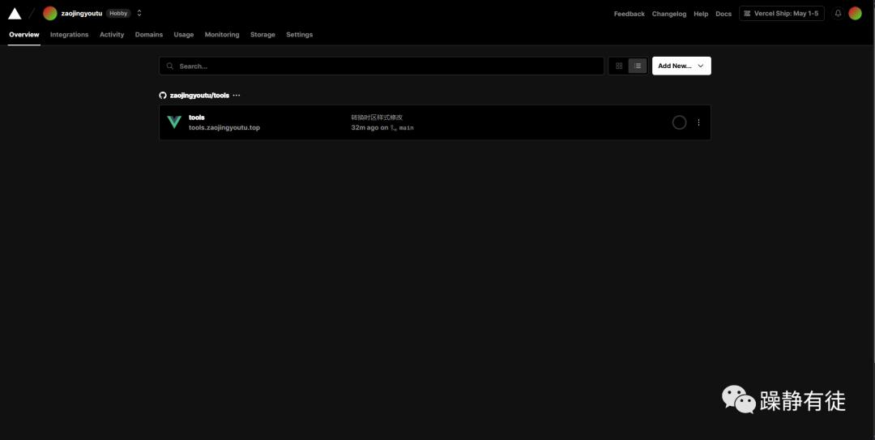Switch to the Domains tab
The image size is (875, 440).
pyautogui.click(x=149, y=35)
